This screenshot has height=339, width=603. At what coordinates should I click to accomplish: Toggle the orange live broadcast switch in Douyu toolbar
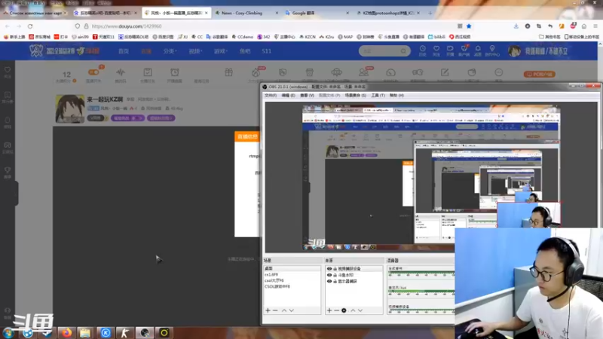tap(93, 72)
